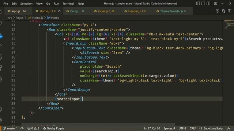Toggle primary sidebar layout icon
This screenshot has width=234, height=131.
[198, 3]
